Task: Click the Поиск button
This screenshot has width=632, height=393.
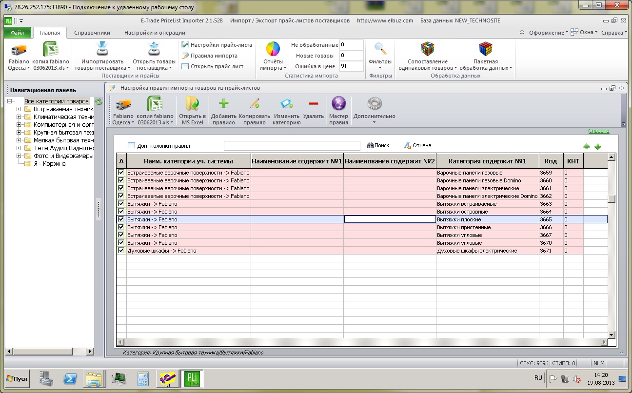Action: pyautogui.click(x=378, y=145)
